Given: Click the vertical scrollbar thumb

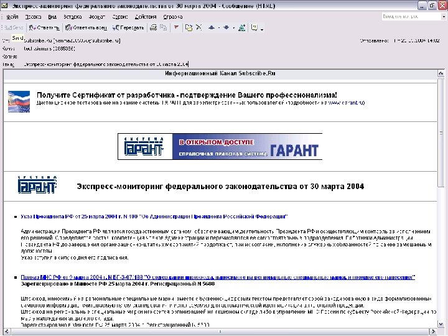Looking at the screenshot, I should pos(441,133).
